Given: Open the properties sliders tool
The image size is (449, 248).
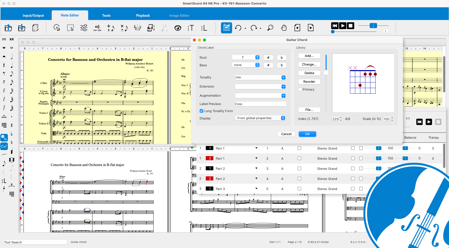Looking at the screenshot, I should (84, 28).
